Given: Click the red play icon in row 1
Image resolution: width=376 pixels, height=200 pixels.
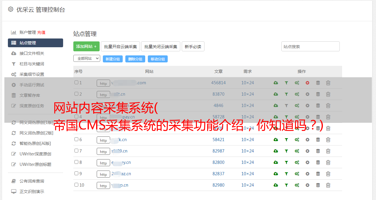Looking at the screenshot, I should [307, 83].
